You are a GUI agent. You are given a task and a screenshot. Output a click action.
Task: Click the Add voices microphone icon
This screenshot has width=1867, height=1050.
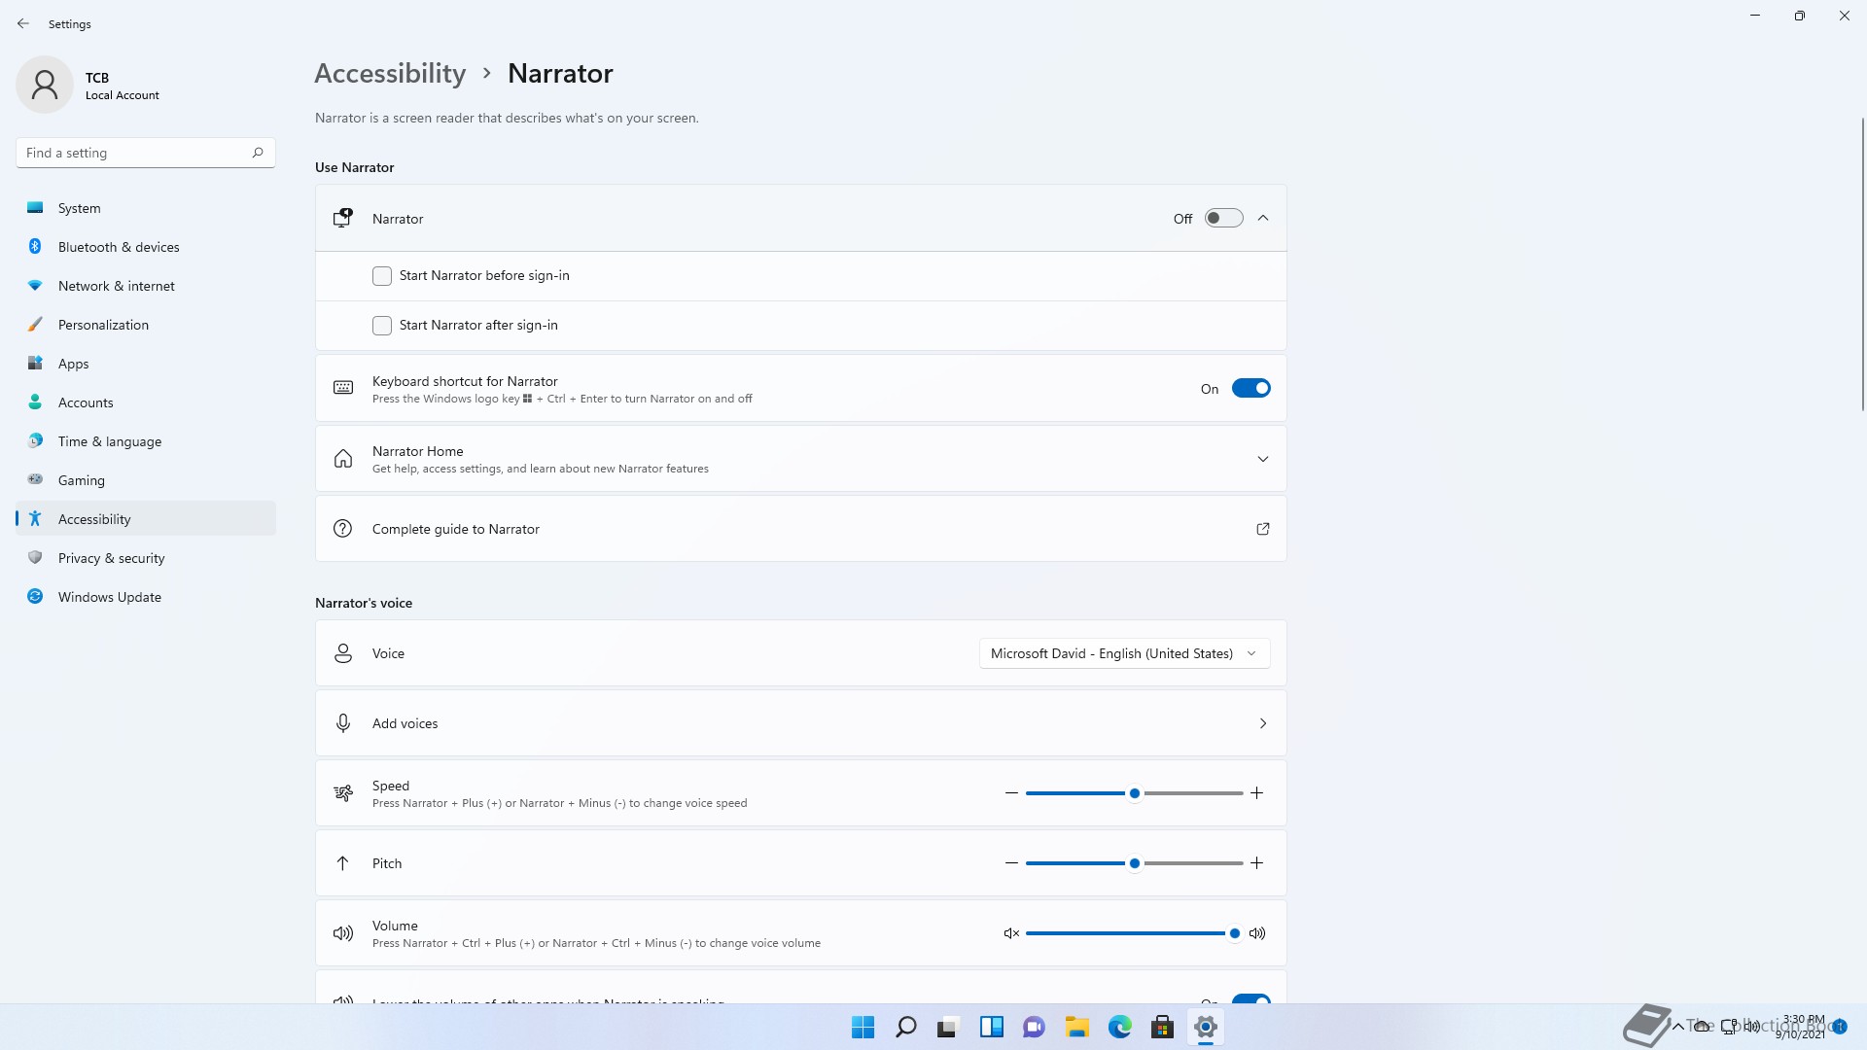coord(343,723)
